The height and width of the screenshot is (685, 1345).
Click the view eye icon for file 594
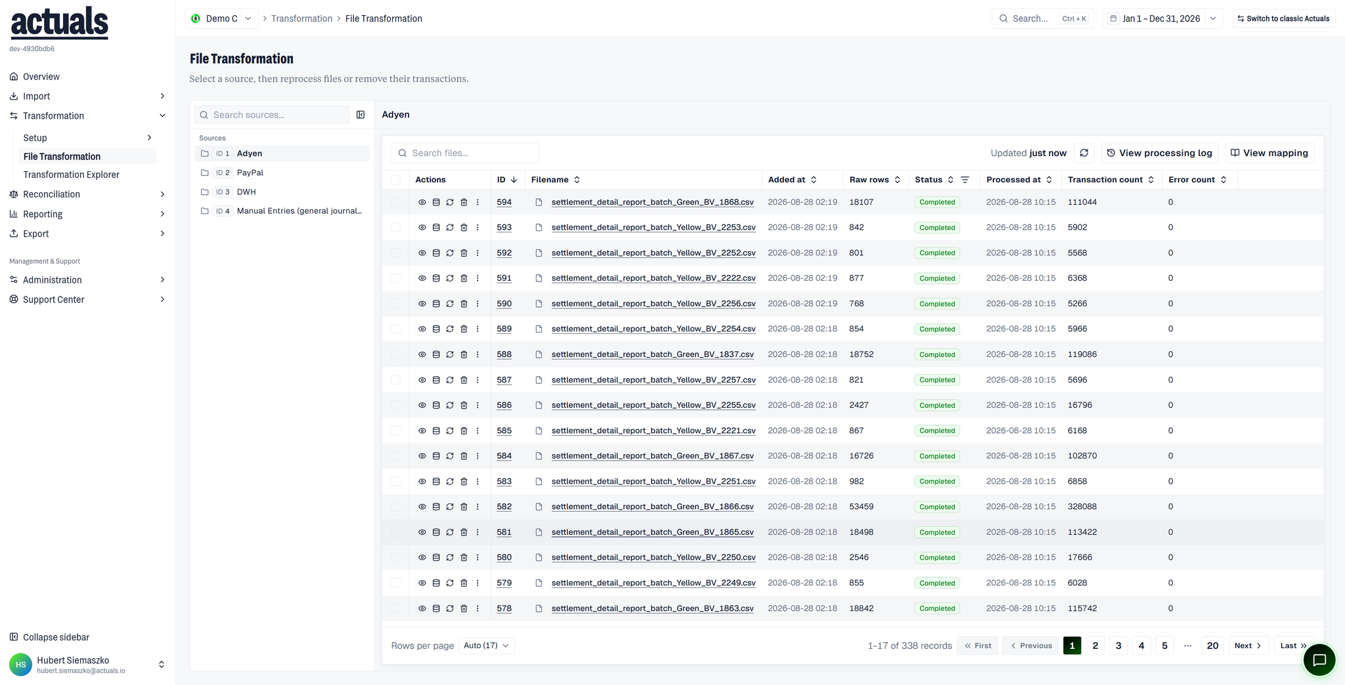point(422,202)
